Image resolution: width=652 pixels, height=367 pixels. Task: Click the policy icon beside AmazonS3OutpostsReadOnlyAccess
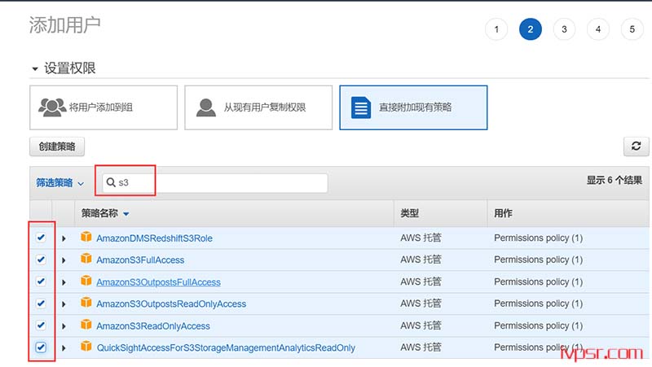pos(86,303)
